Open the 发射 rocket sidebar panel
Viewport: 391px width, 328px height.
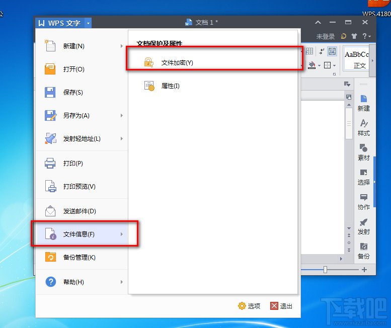363,226
